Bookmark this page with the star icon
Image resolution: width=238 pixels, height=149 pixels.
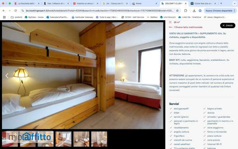coord(177,11)
